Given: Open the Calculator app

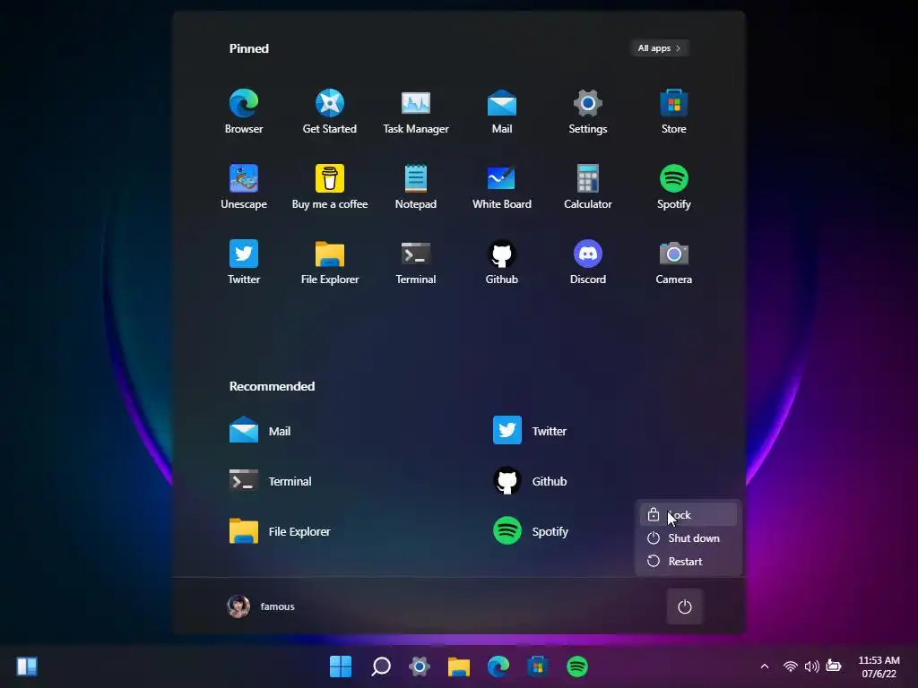Looking at the screenshot, I should (588, 186).
